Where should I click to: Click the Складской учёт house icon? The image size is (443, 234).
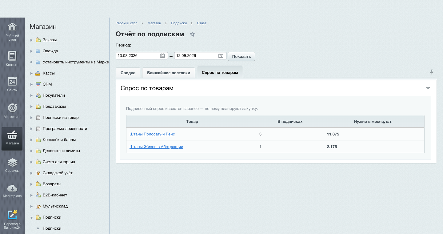[38, 173]
